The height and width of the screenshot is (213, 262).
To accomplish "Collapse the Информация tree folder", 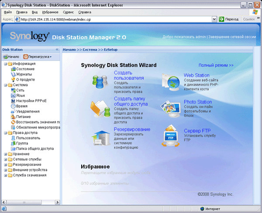I will 6,64.
